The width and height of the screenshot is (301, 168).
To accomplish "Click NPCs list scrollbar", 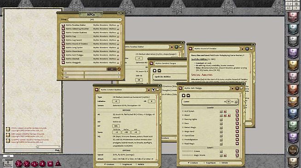I will click(x=122, y=44).
